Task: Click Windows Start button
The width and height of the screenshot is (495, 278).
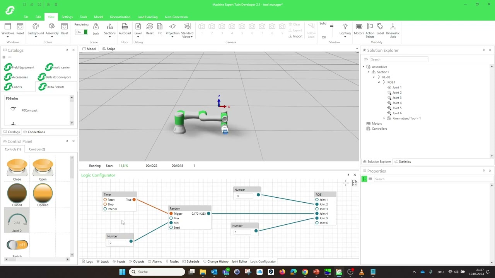Action: pyautogui.click(x=122, y=272)
